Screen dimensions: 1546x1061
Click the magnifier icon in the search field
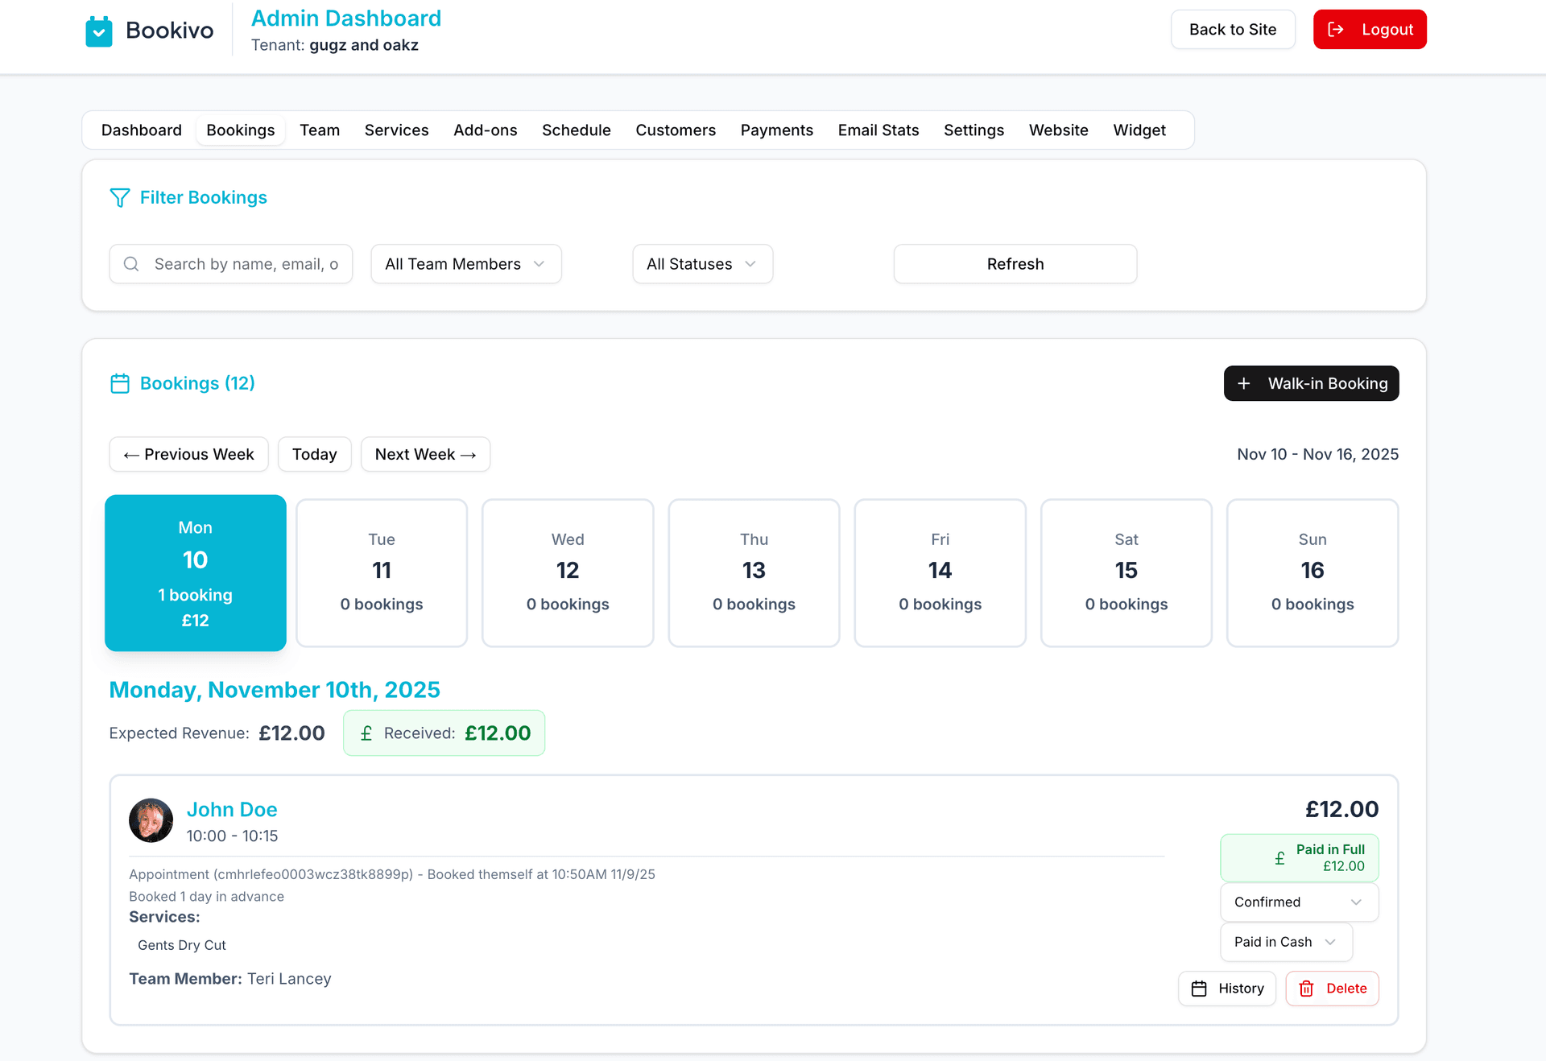coord(131,263)
